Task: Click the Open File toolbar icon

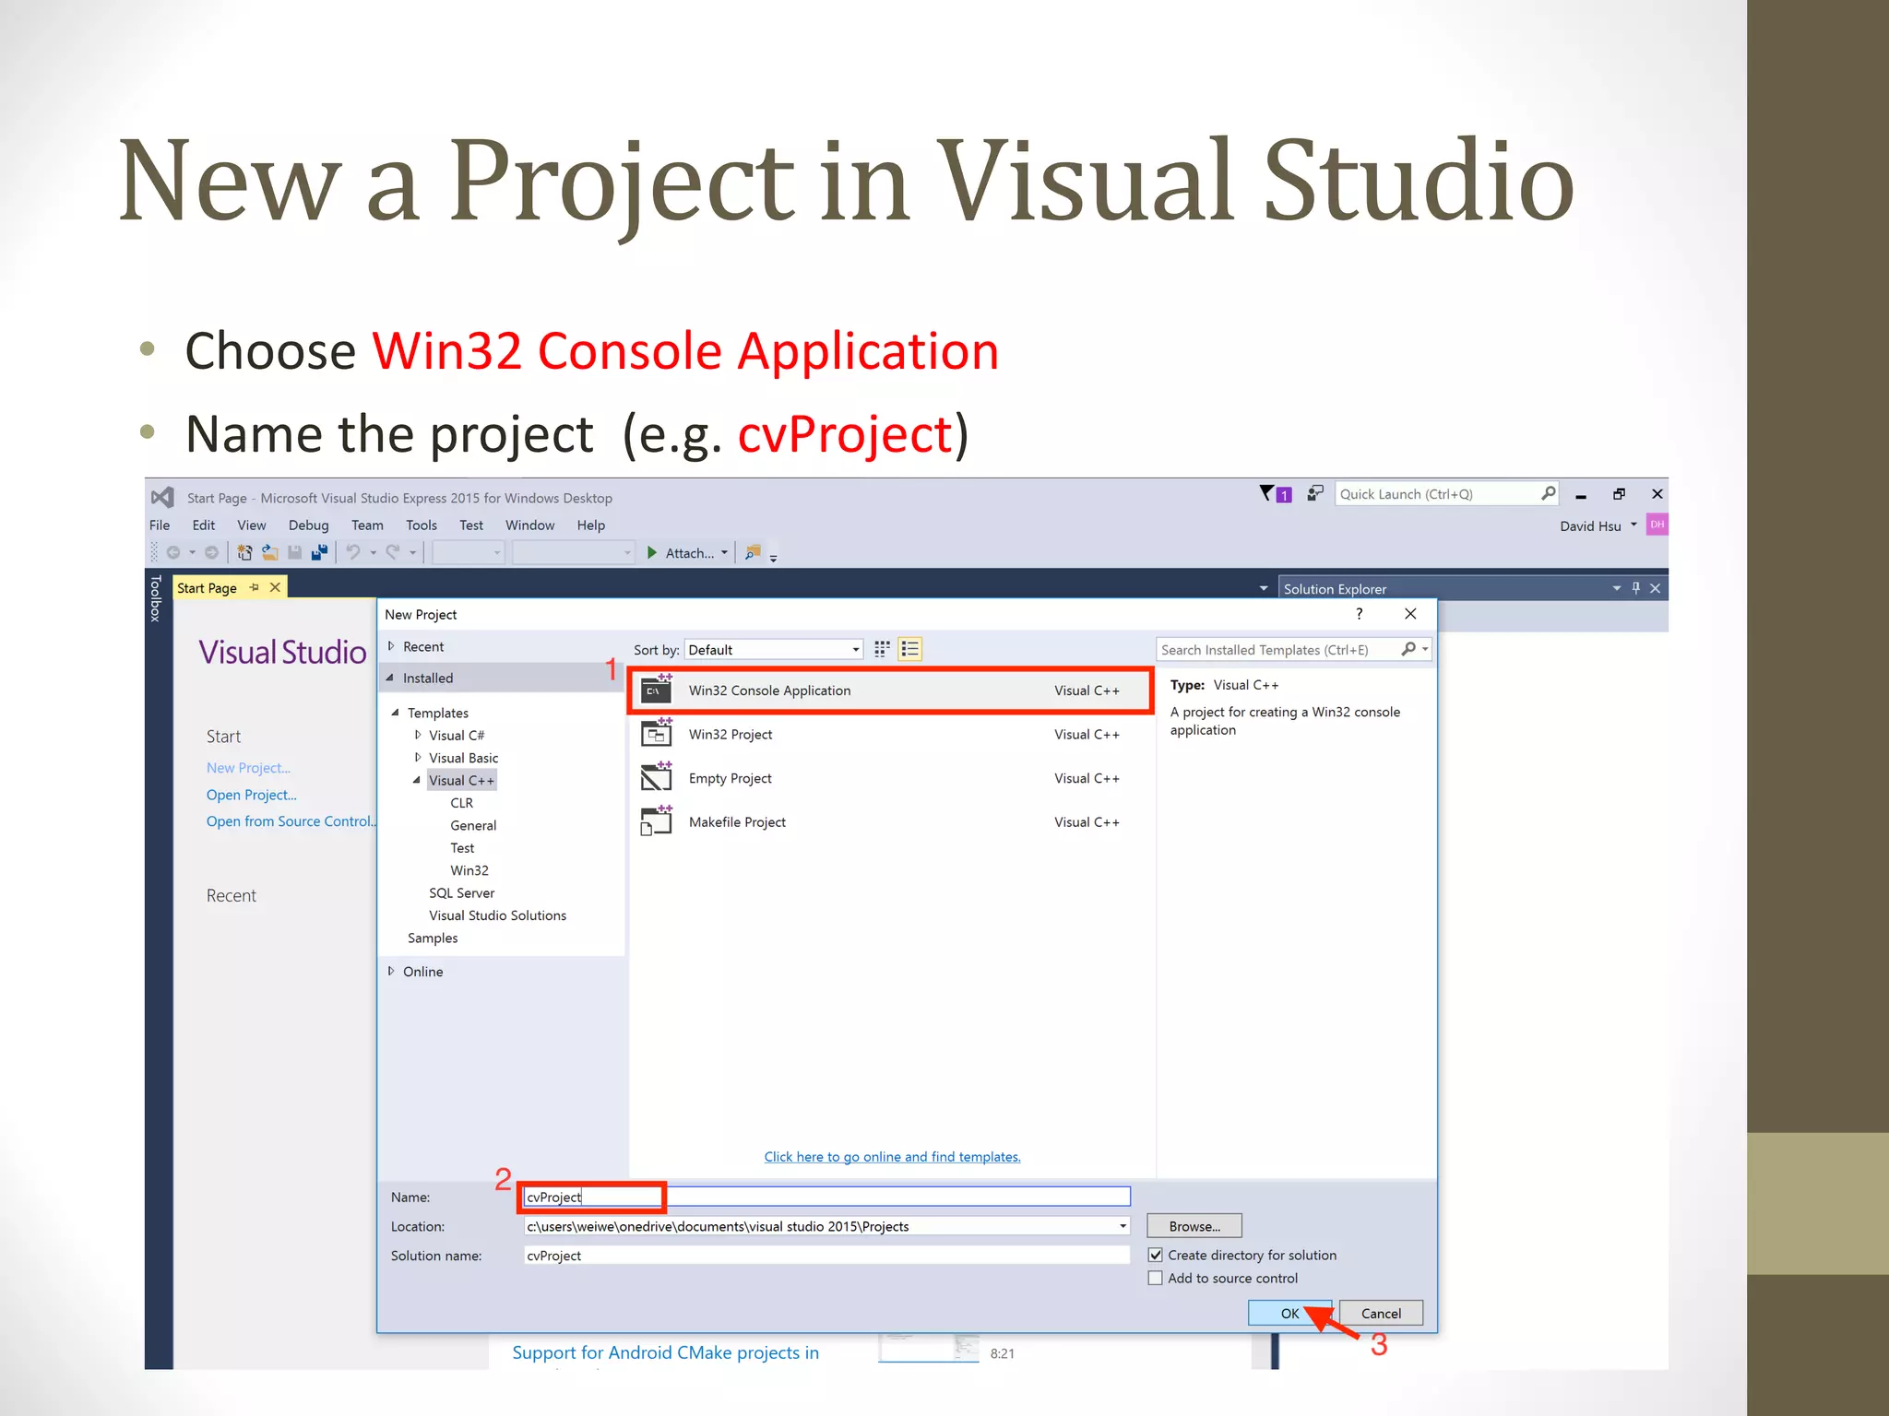Action: (269, 552)
